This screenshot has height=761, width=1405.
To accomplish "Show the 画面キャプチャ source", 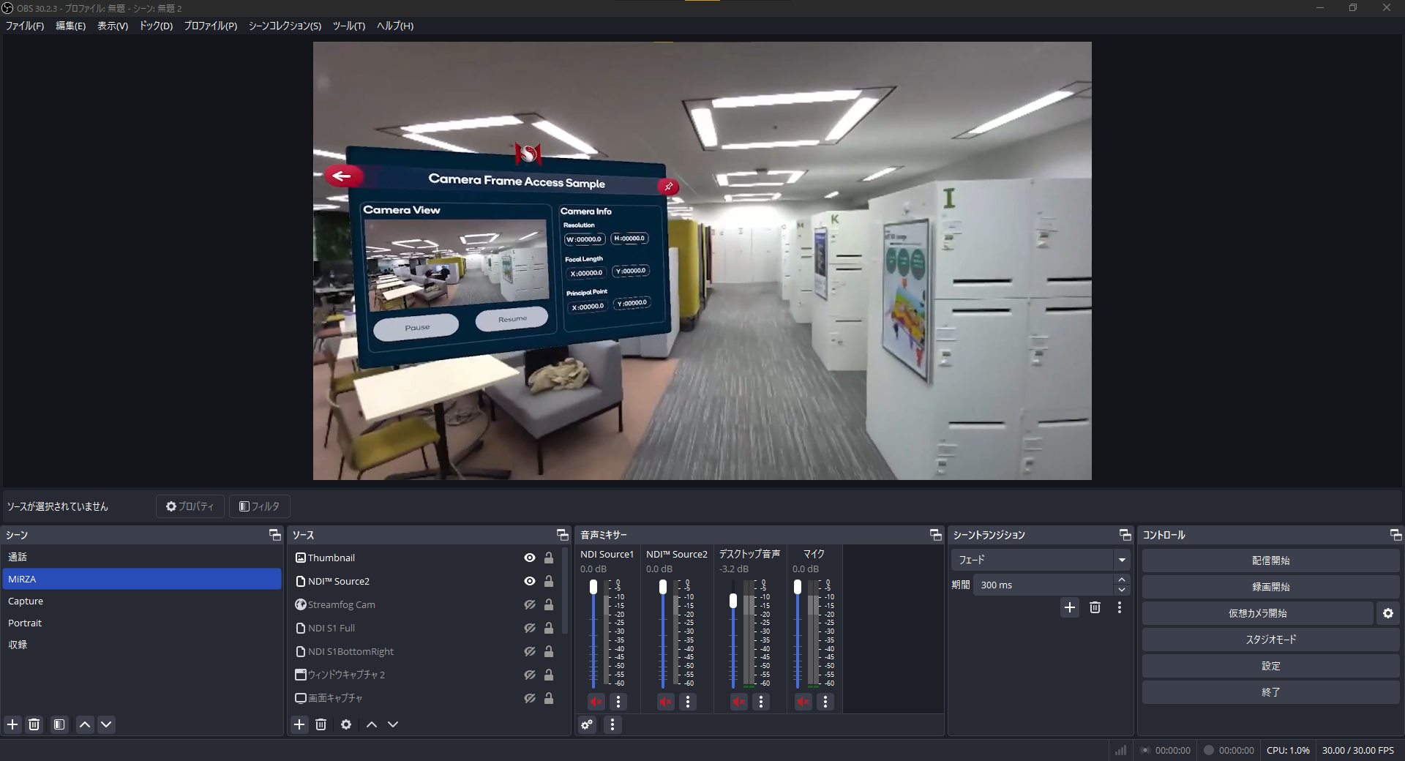I will (530, 698).
